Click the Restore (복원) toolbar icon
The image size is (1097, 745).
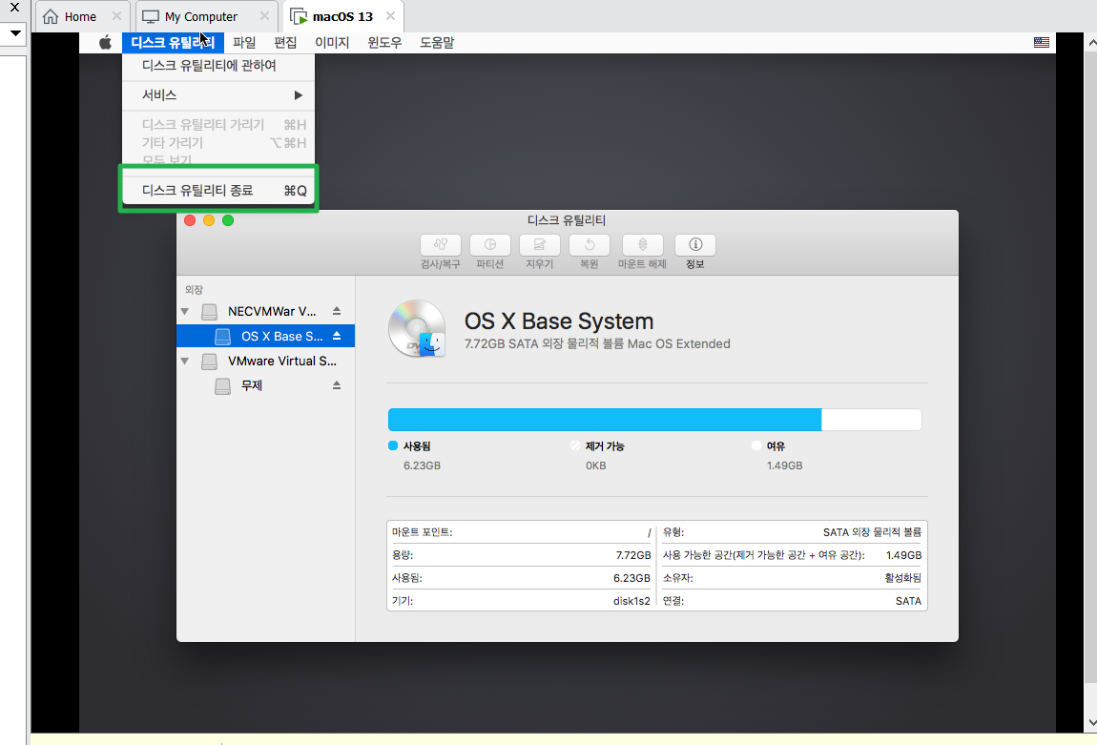[590, 245]
